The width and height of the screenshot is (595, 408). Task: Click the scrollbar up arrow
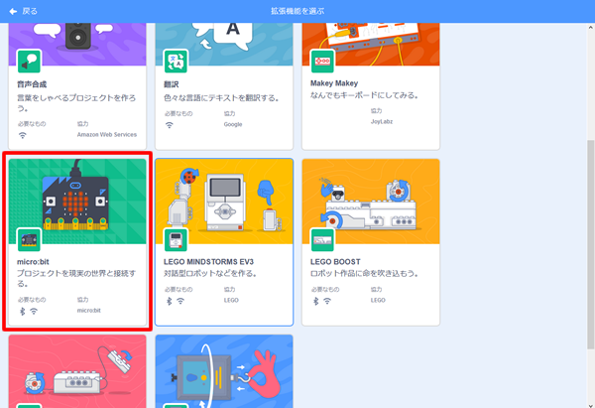pyautogui.click(x=591, y=27)
